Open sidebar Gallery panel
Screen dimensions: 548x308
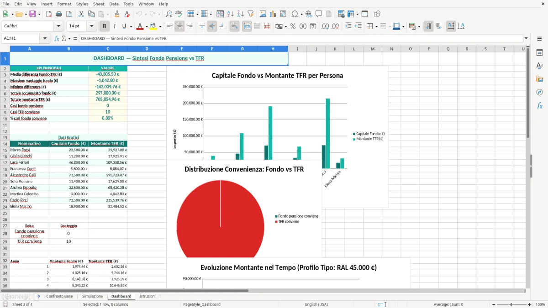click(x=539, y=79)
